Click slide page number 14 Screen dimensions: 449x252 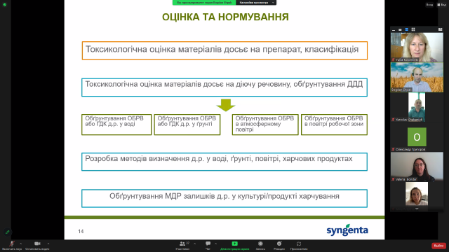[81, 232]
